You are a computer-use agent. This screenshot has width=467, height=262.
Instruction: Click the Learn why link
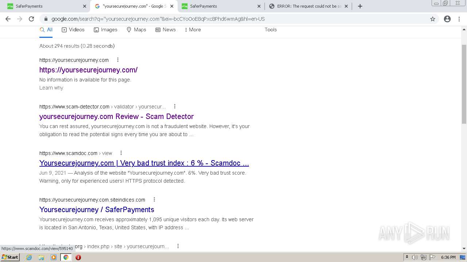51,88
